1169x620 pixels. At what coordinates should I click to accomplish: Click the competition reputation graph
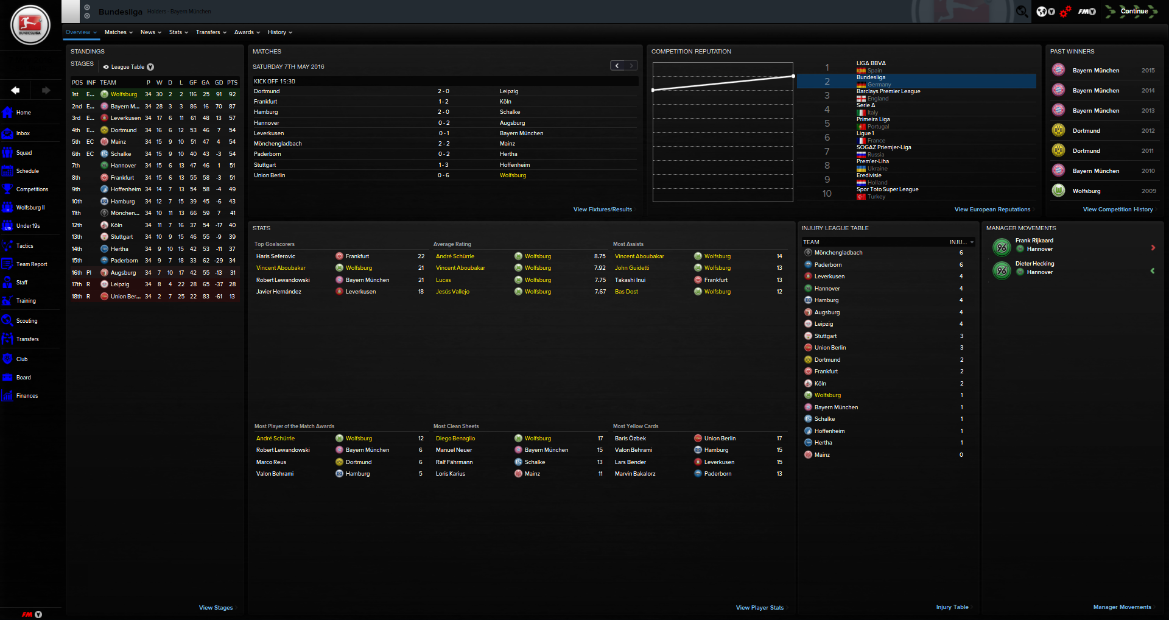[723, 132]
